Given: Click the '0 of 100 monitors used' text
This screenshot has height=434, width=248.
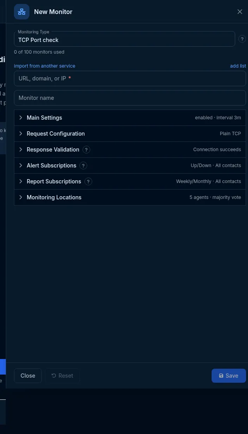Looking at the screenshot, I should point(39,52).
